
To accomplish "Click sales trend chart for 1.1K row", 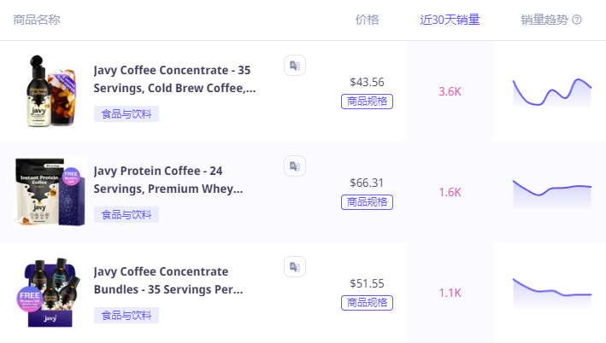I will (551, 293).
